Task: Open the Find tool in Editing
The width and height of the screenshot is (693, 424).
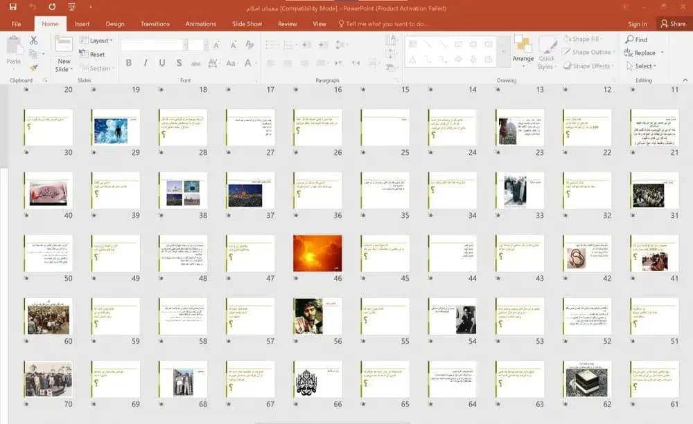Action: click(636, 39)
